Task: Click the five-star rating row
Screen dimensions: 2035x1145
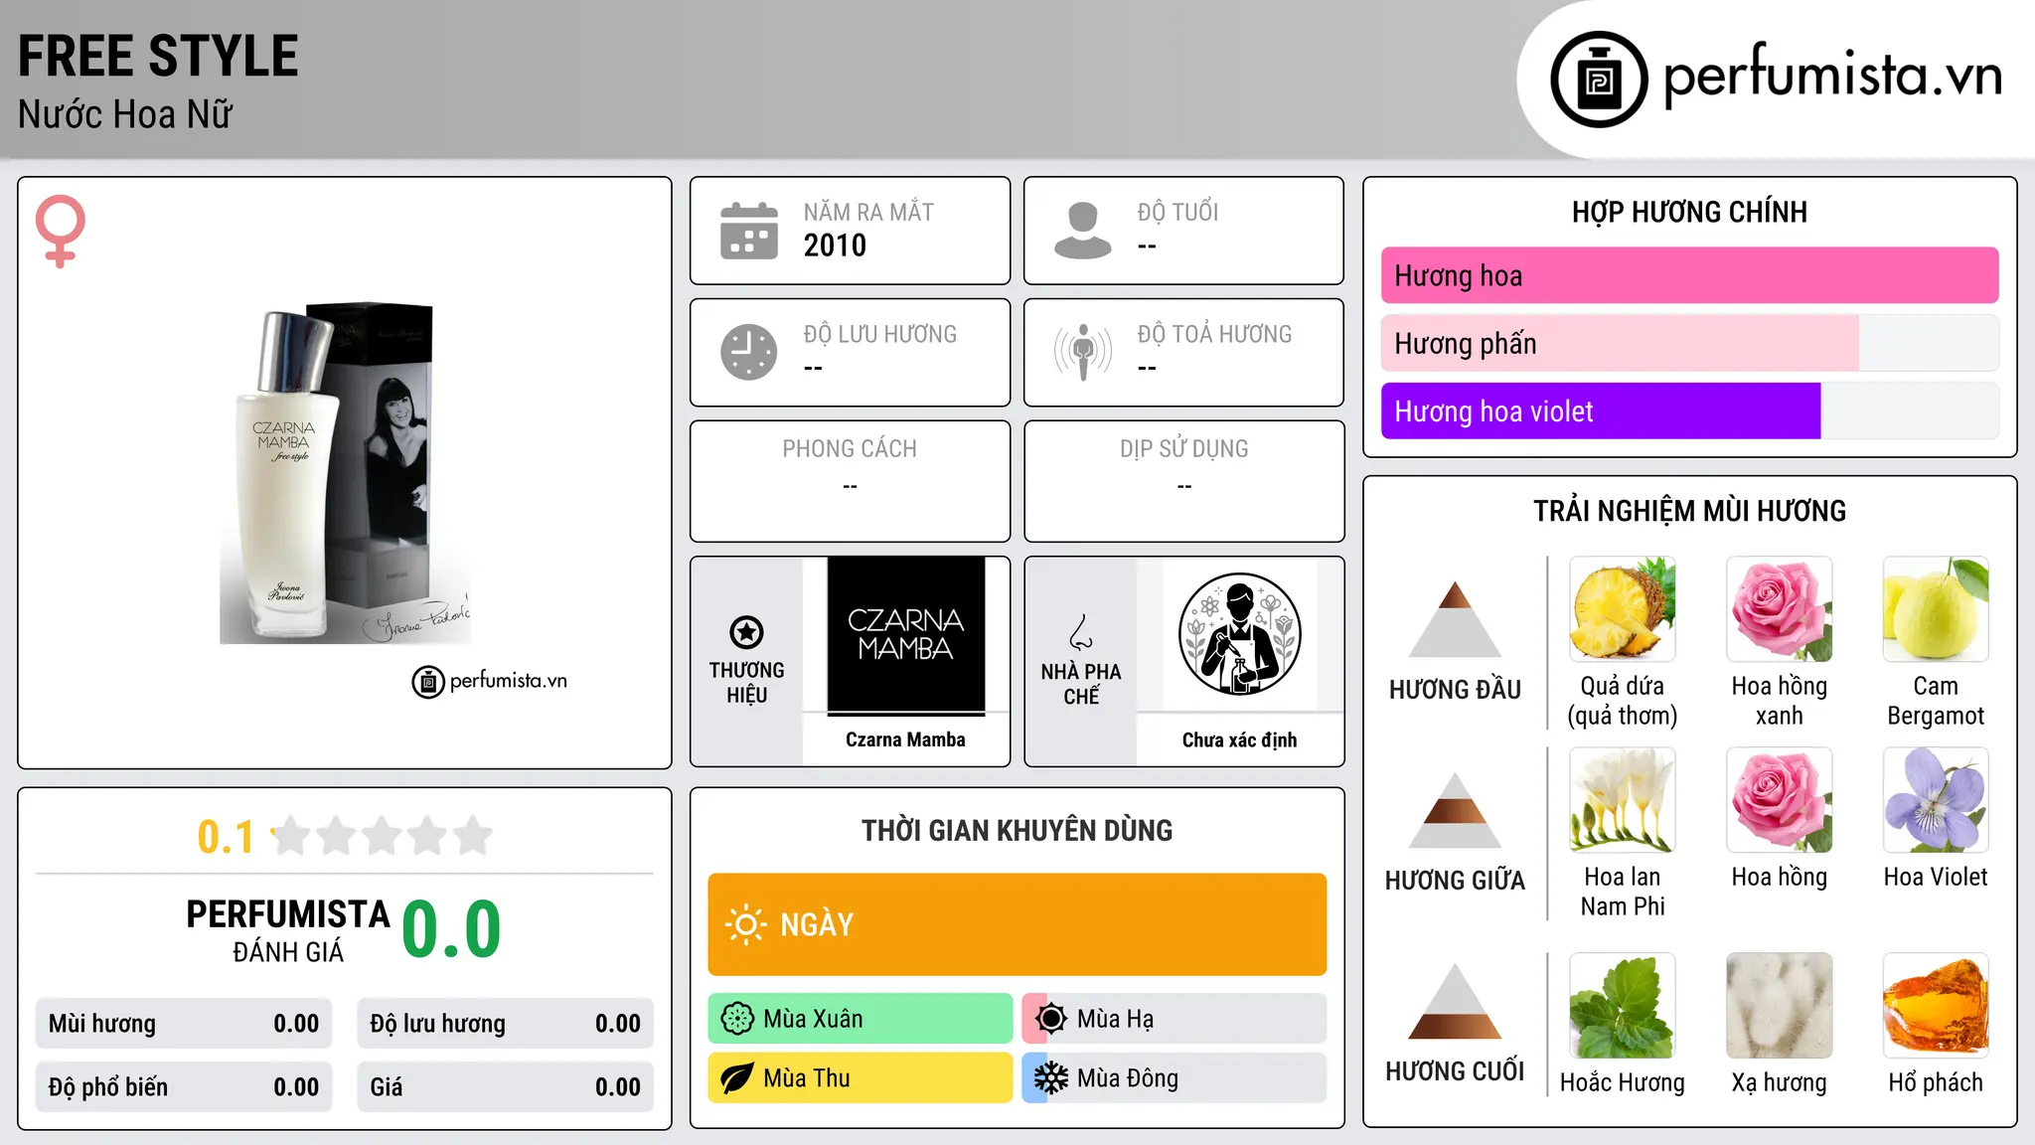Action: pyautogui.click(x=382, y=836)
